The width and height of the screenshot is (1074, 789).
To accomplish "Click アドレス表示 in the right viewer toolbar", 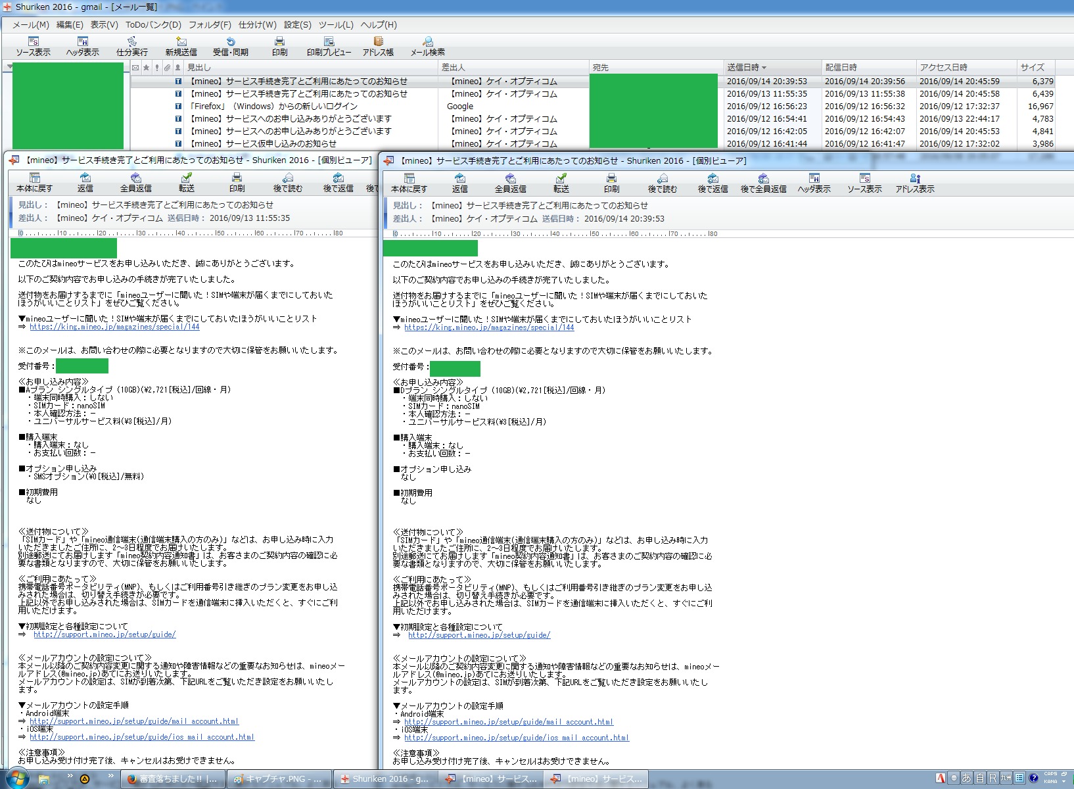I will pyautogui.click(x=914, y=183).
